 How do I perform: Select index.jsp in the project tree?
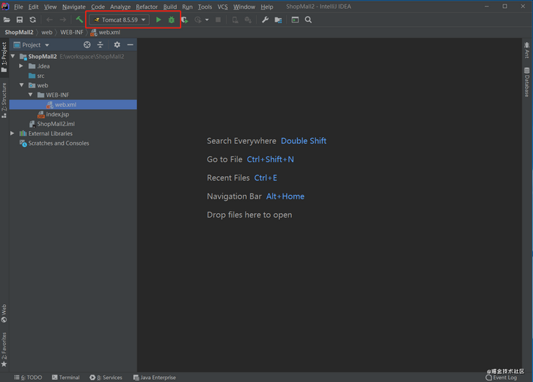point(57,114)
